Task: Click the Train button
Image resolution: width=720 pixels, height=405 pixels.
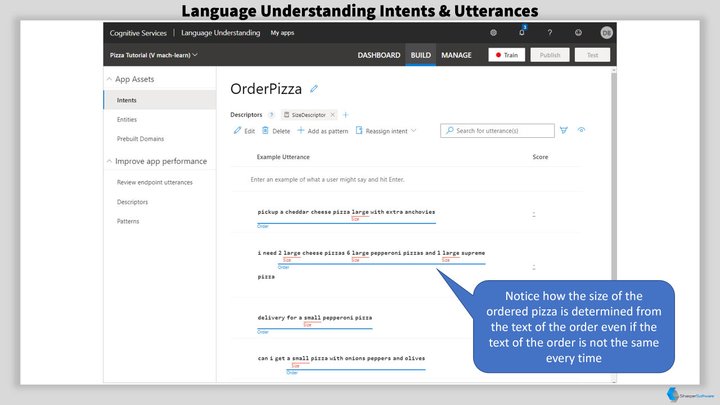Action: point(507,55)
